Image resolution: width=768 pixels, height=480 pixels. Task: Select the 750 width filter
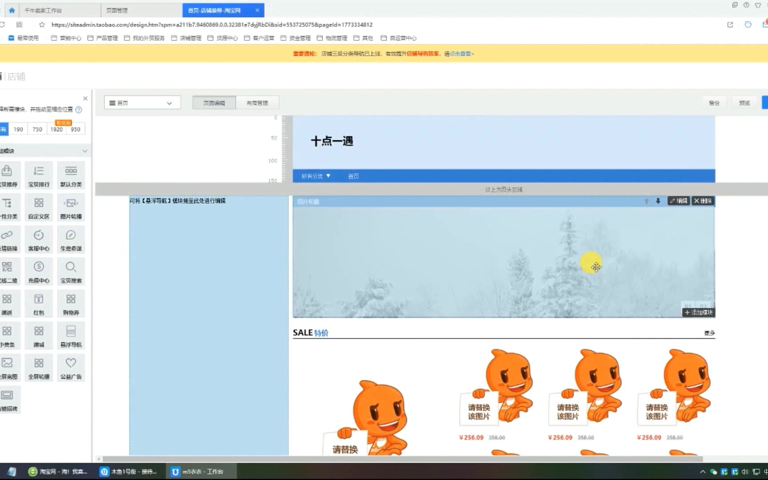(37, 129)
